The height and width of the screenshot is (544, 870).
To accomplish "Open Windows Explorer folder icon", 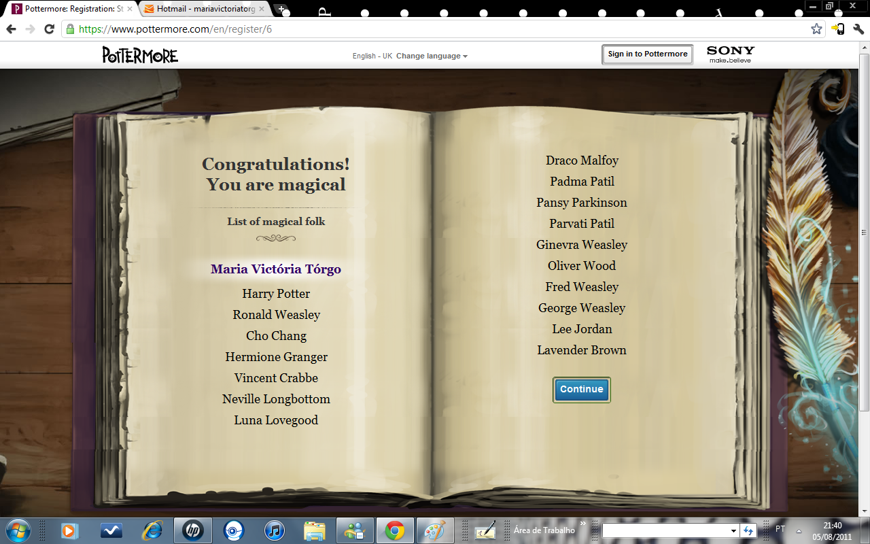I will pos(314,530).
